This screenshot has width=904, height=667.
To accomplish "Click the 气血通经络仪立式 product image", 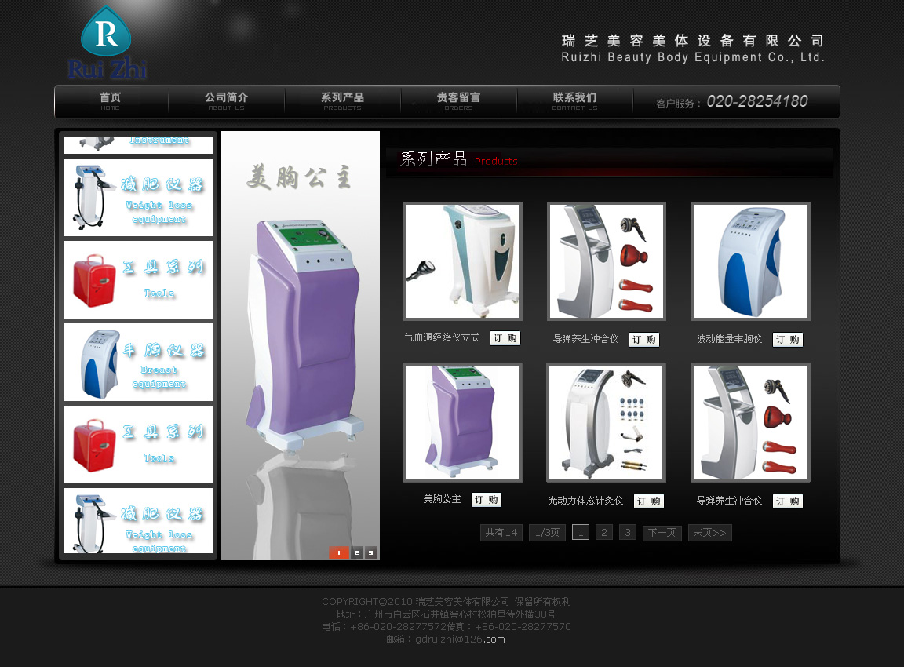I will 463,261.
